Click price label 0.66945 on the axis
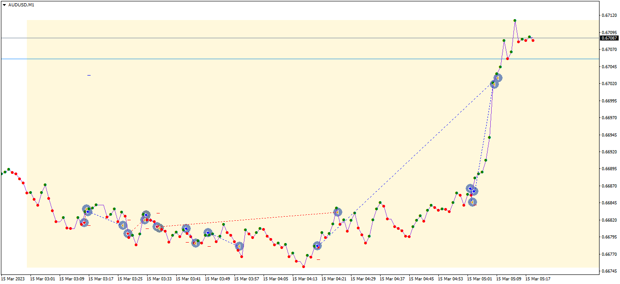The image size is (620, 284). pyautogui.click(x=610, y=135)
